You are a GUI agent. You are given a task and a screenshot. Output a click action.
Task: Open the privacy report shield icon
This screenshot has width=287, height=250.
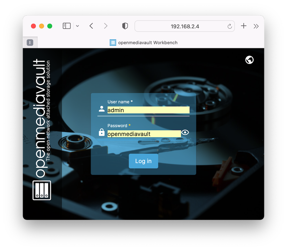pos(125,26)
